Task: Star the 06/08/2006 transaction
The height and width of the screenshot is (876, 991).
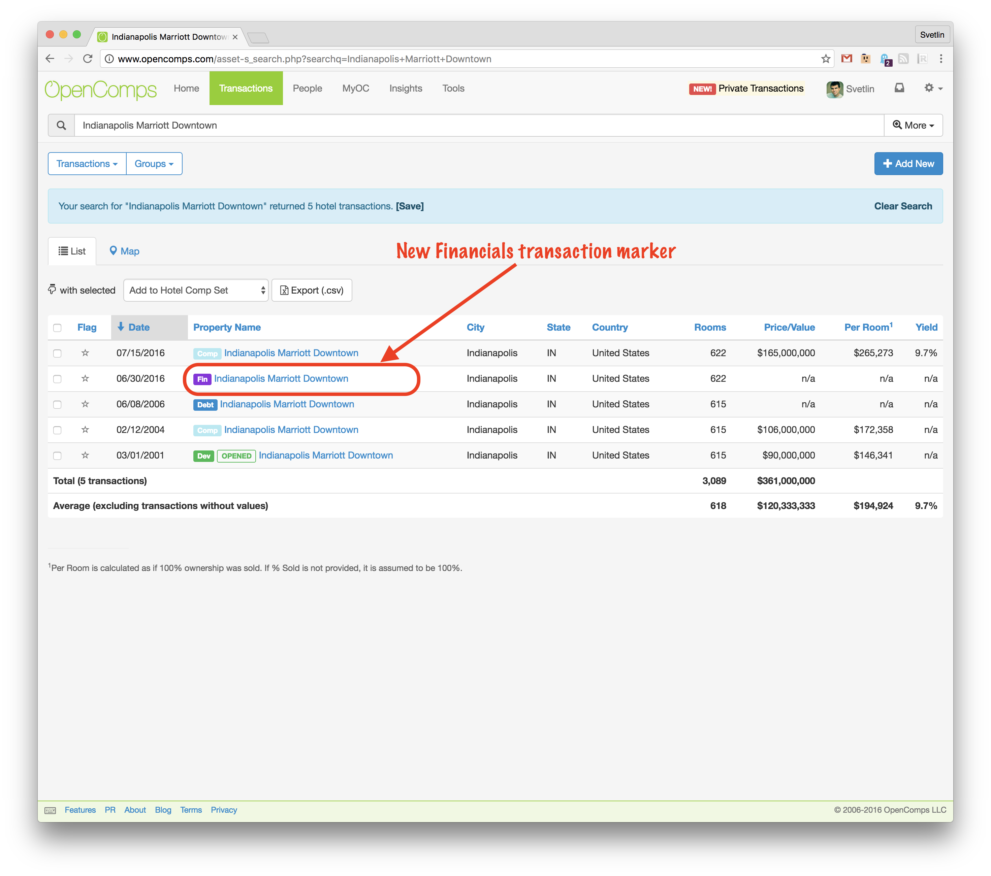Action: [x=85, y=404]
